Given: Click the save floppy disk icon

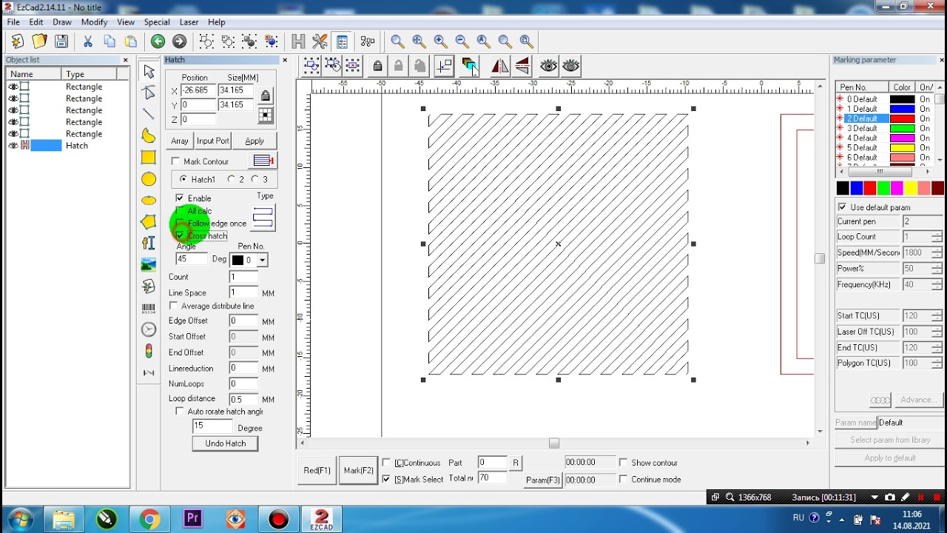Looking at the screenshot, I should [61, 41].
